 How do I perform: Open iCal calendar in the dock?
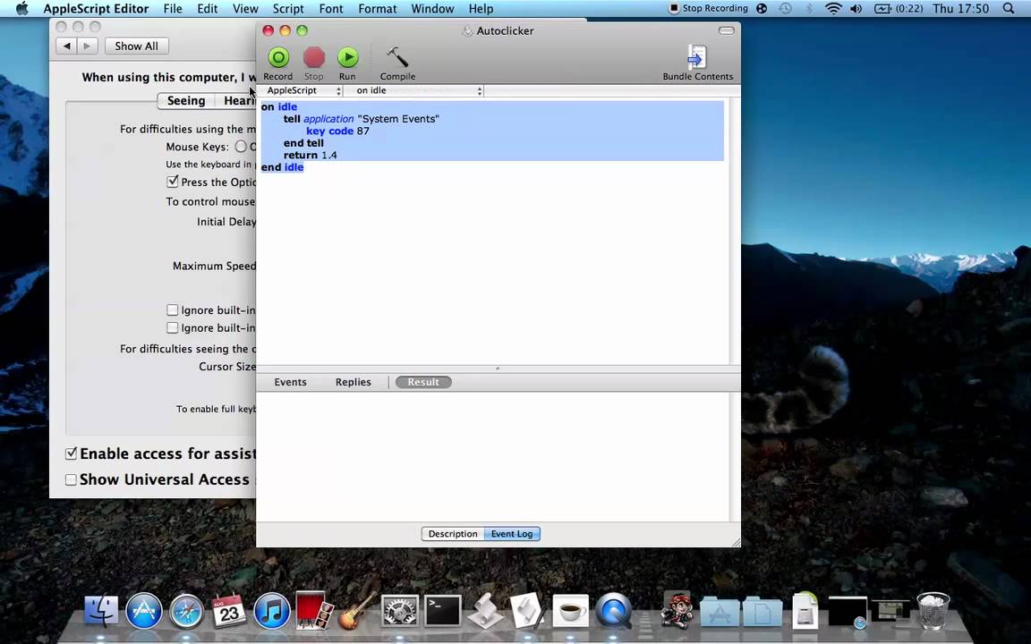pyautogui.click(x=229, y=611)
